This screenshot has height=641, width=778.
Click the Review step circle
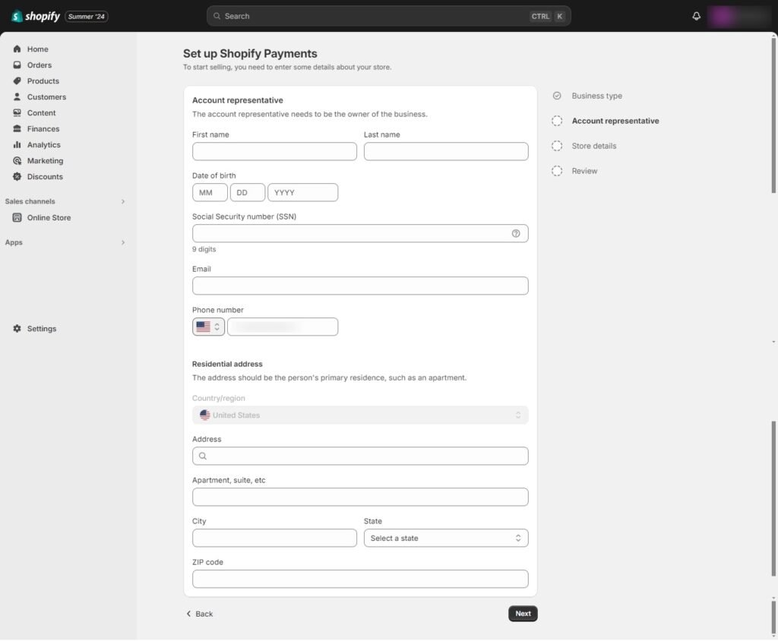pos(557,171)
